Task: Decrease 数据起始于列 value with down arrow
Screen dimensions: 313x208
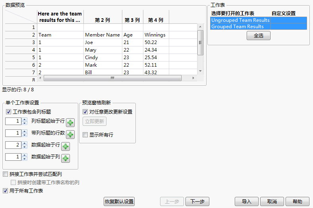Action: click(x=25, y=159)
